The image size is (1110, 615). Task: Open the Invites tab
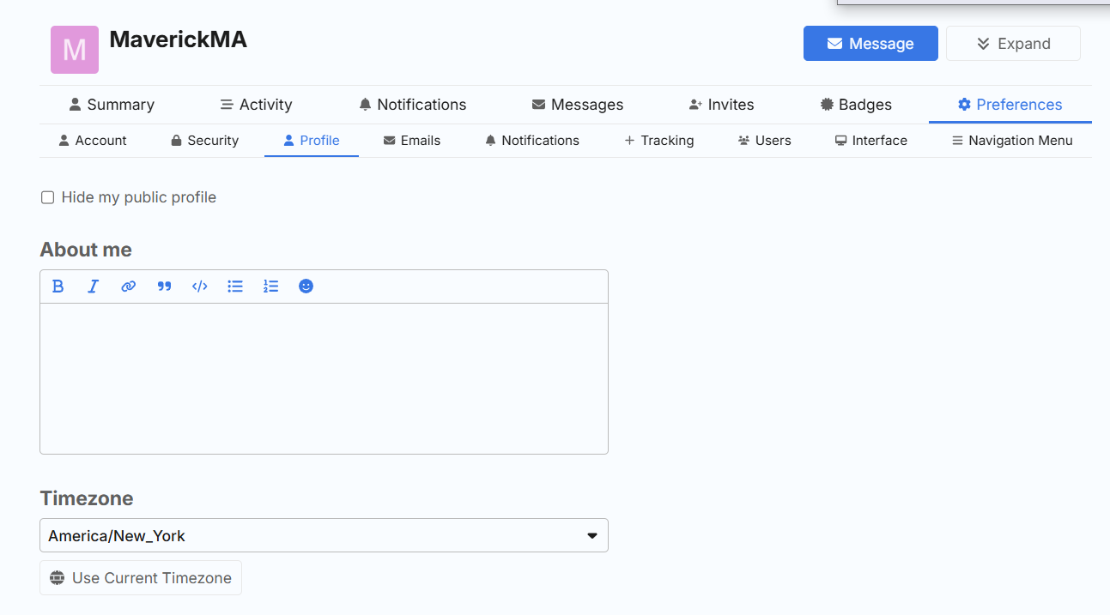[722, 105]
